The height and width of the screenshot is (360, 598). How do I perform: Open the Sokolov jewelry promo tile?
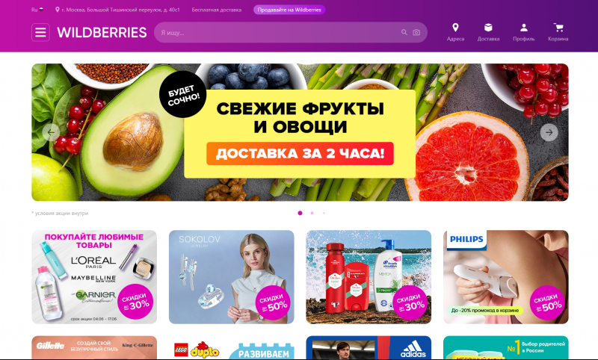coord(232,277)
